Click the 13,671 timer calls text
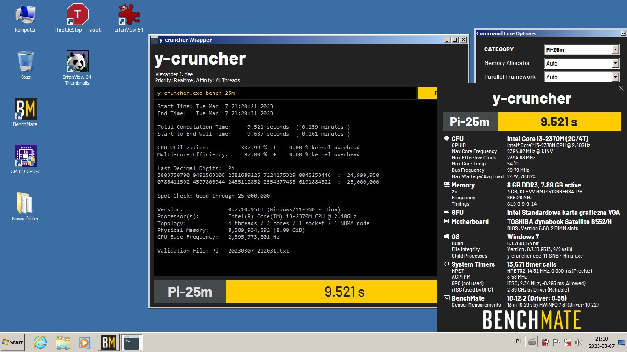The image size is (627, 352). (532, 264)
